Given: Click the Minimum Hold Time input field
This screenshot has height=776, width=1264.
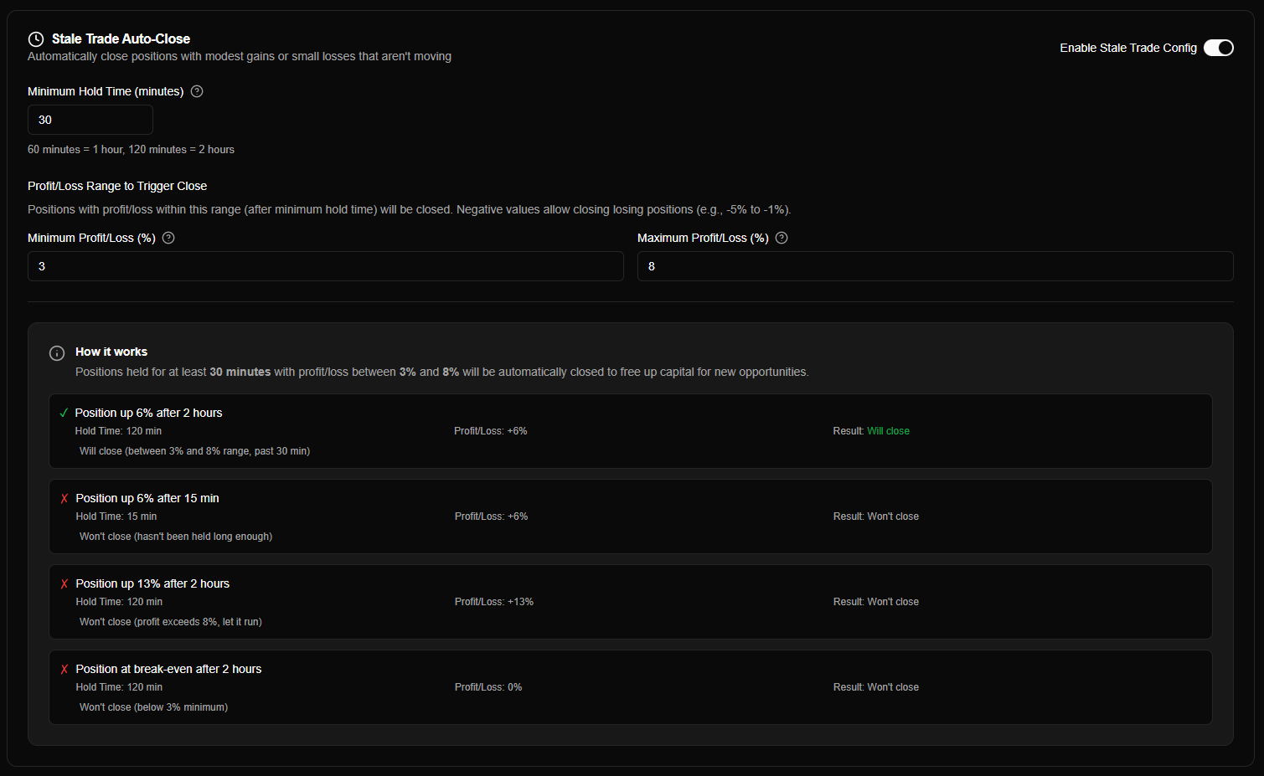Looking at the screenshot, I should point(90,120).
